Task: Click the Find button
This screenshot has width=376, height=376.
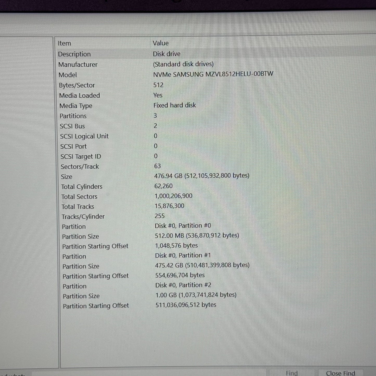Action: point(292,373)
